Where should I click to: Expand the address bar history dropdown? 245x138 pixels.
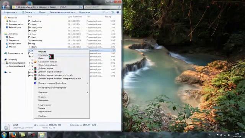[x=78, y=7]
